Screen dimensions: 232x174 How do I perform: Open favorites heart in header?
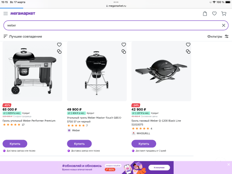[214, 14]
